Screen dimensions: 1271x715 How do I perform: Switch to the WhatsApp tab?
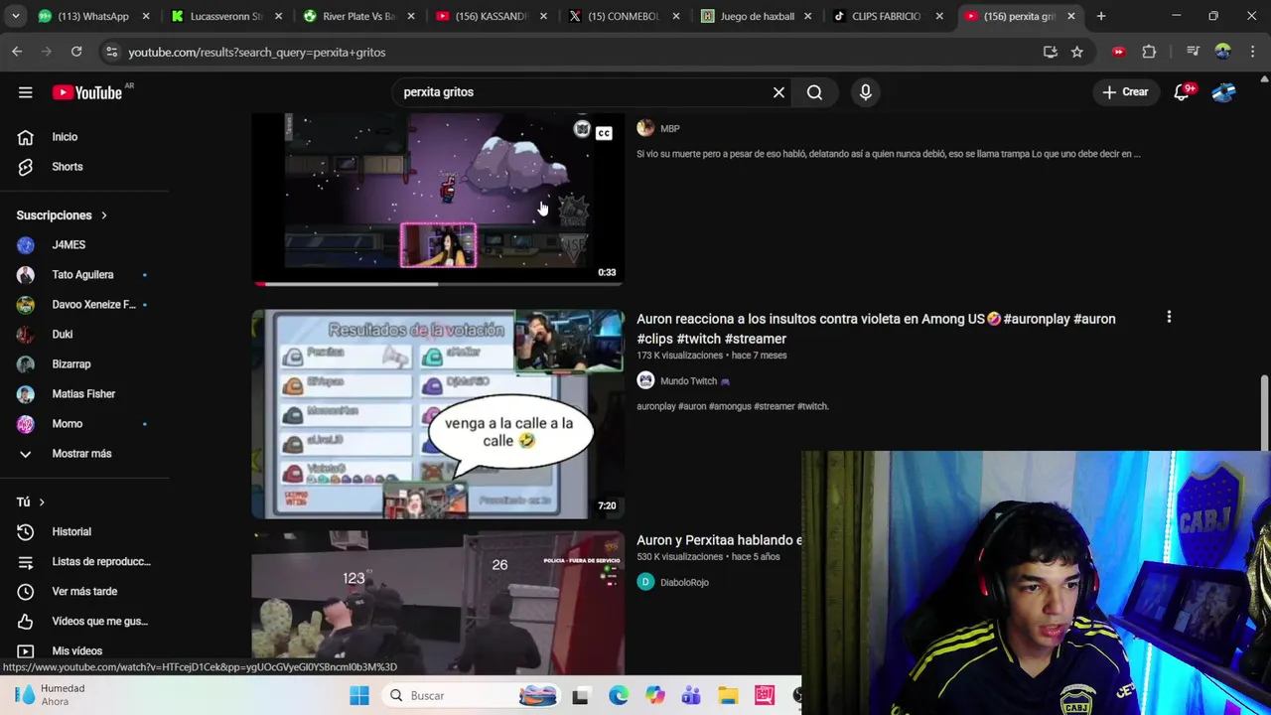click(x=92, y=16)
